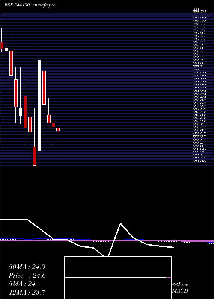Click the '50MA : 24.9' label

coord(27,267)
